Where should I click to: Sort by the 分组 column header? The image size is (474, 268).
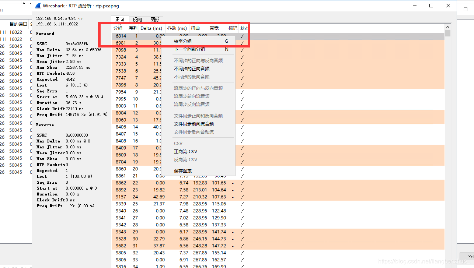click(x=119, y=28)
